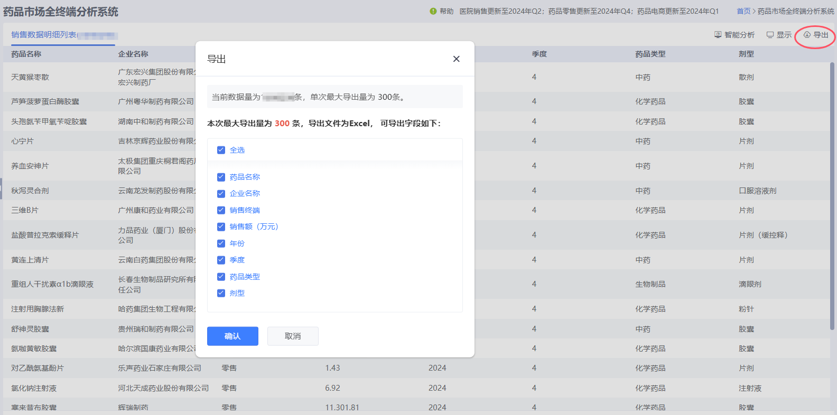The image size is (837, 415).
Task: Toggle the 全选 select-all checkbox
Action: point(221,150)
